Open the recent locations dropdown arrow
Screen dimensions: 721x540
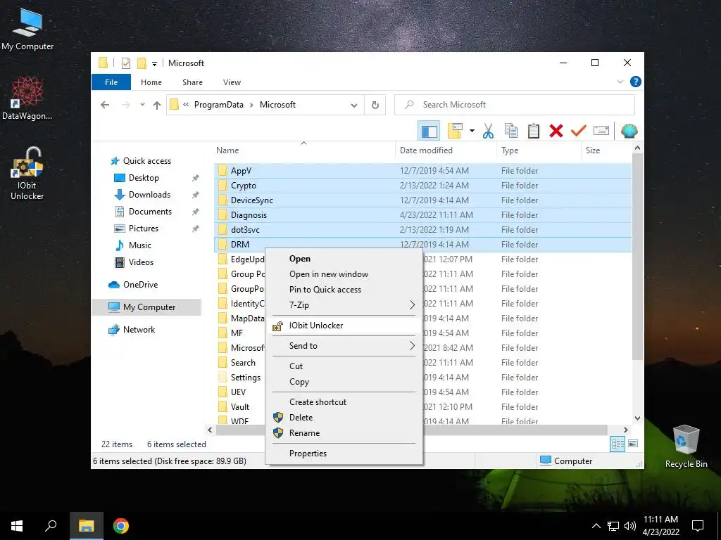tap(142, 105)
